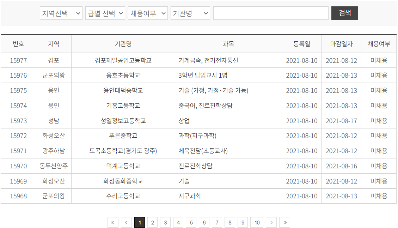
Task: Open the 급별 선택 level dropdown
Action: pos(105,13)
